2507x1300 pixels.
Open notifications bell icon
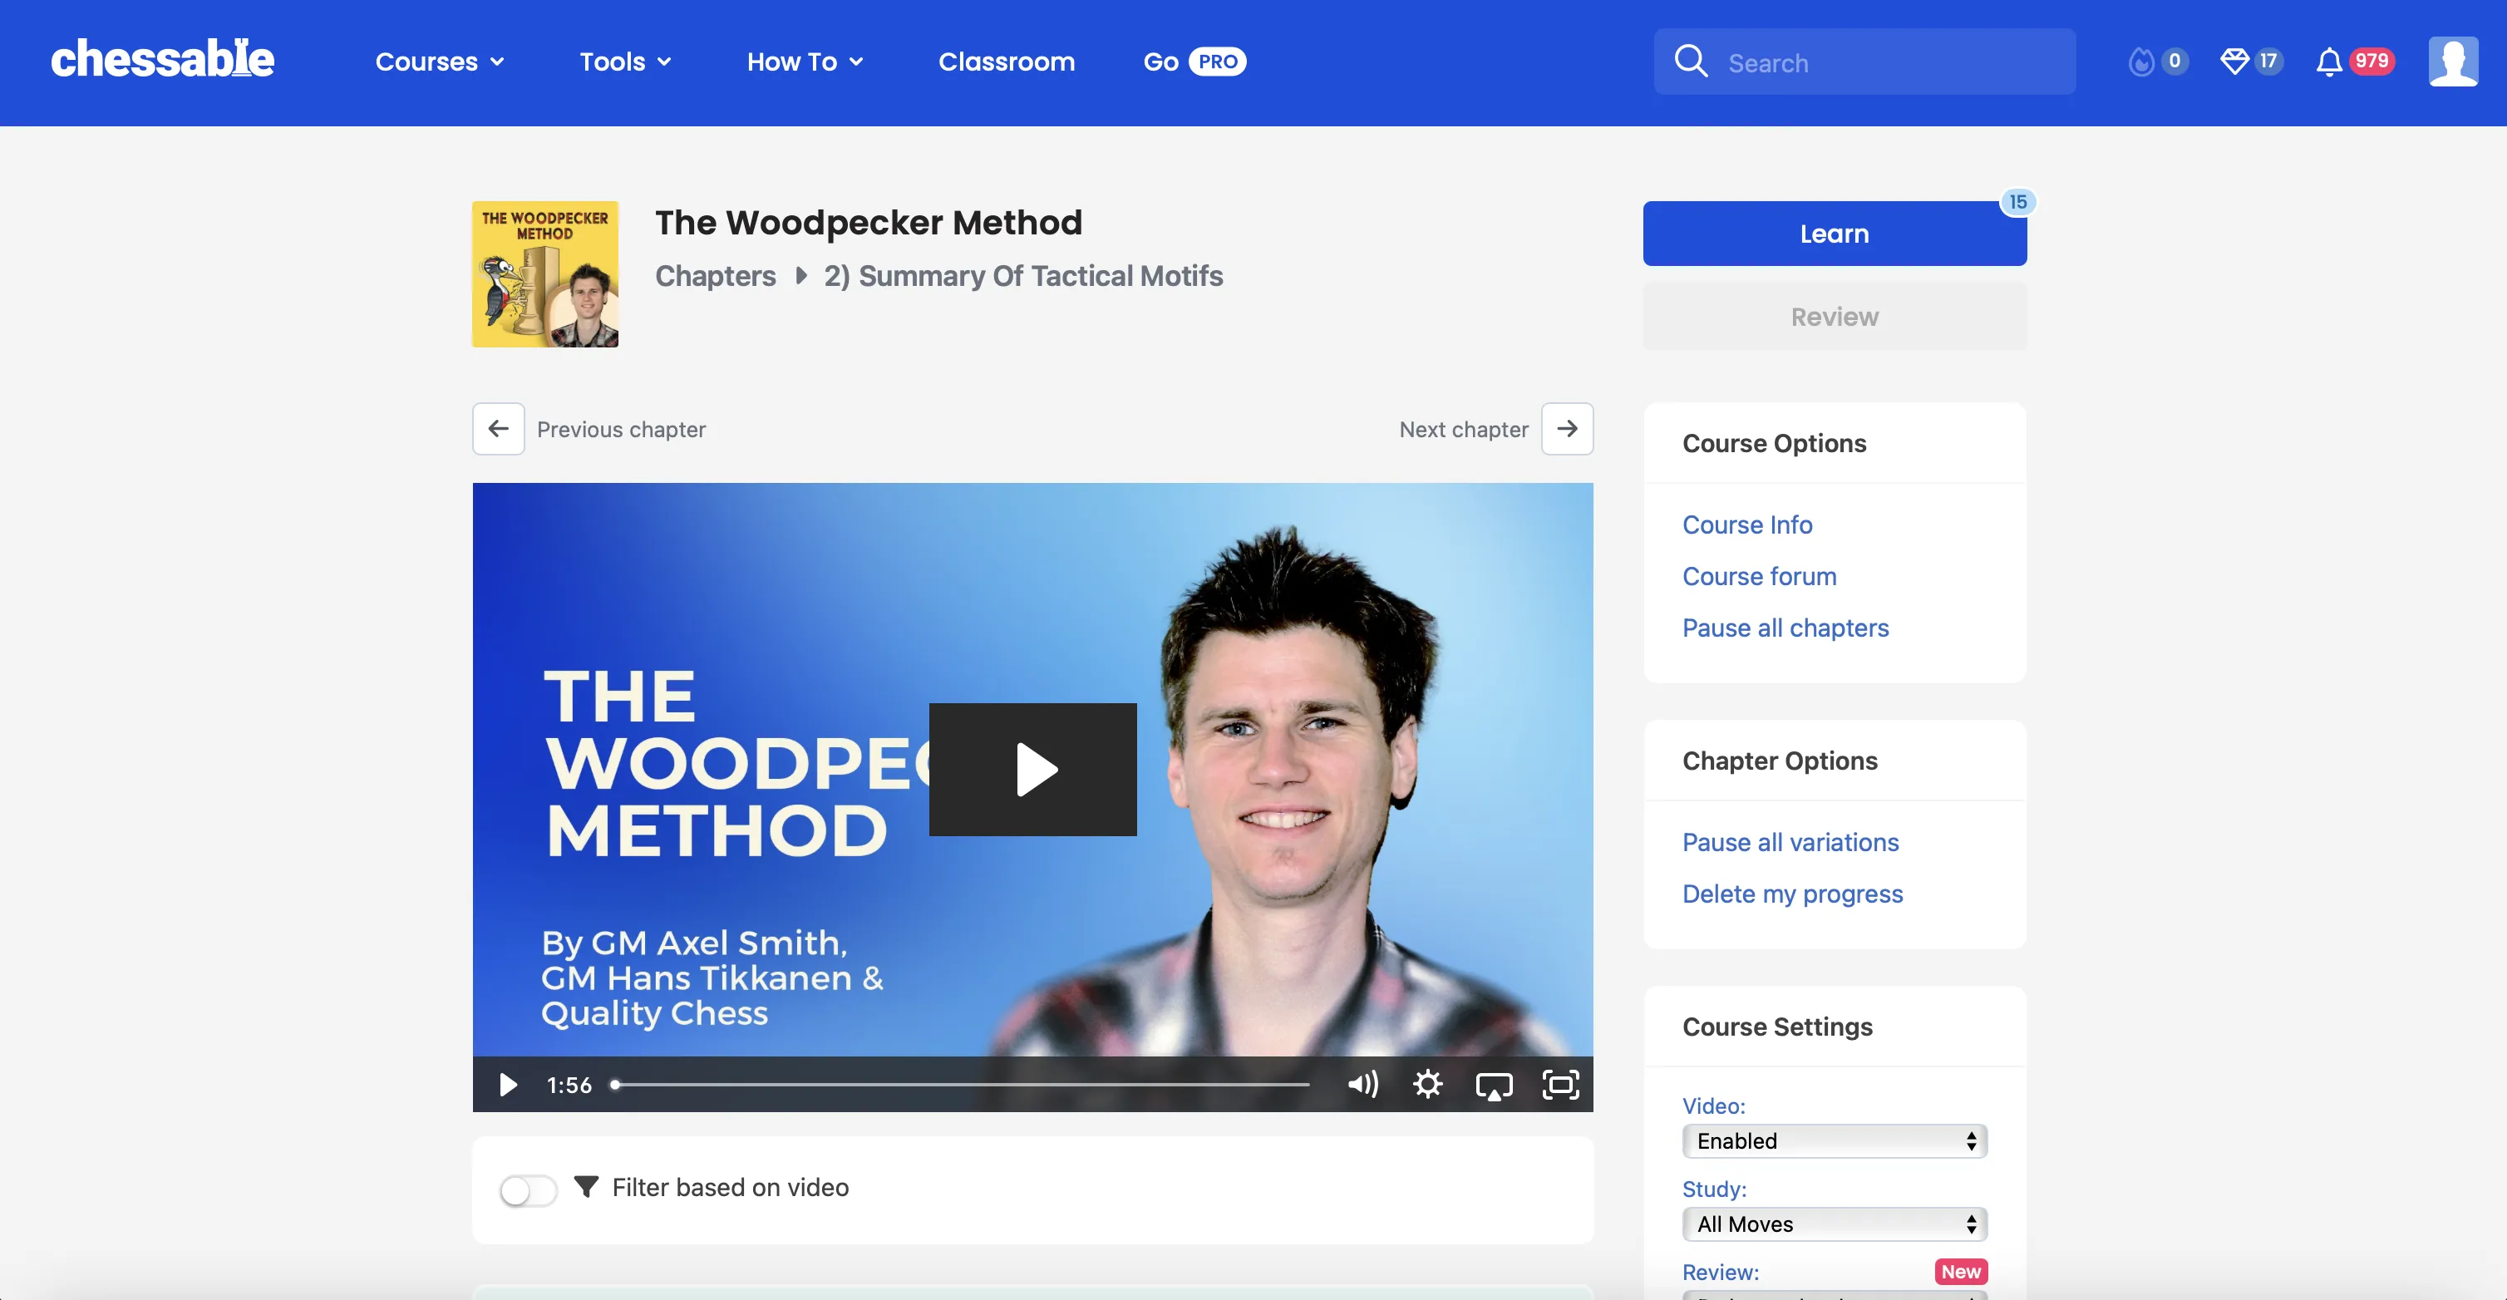pos(2328,62)
